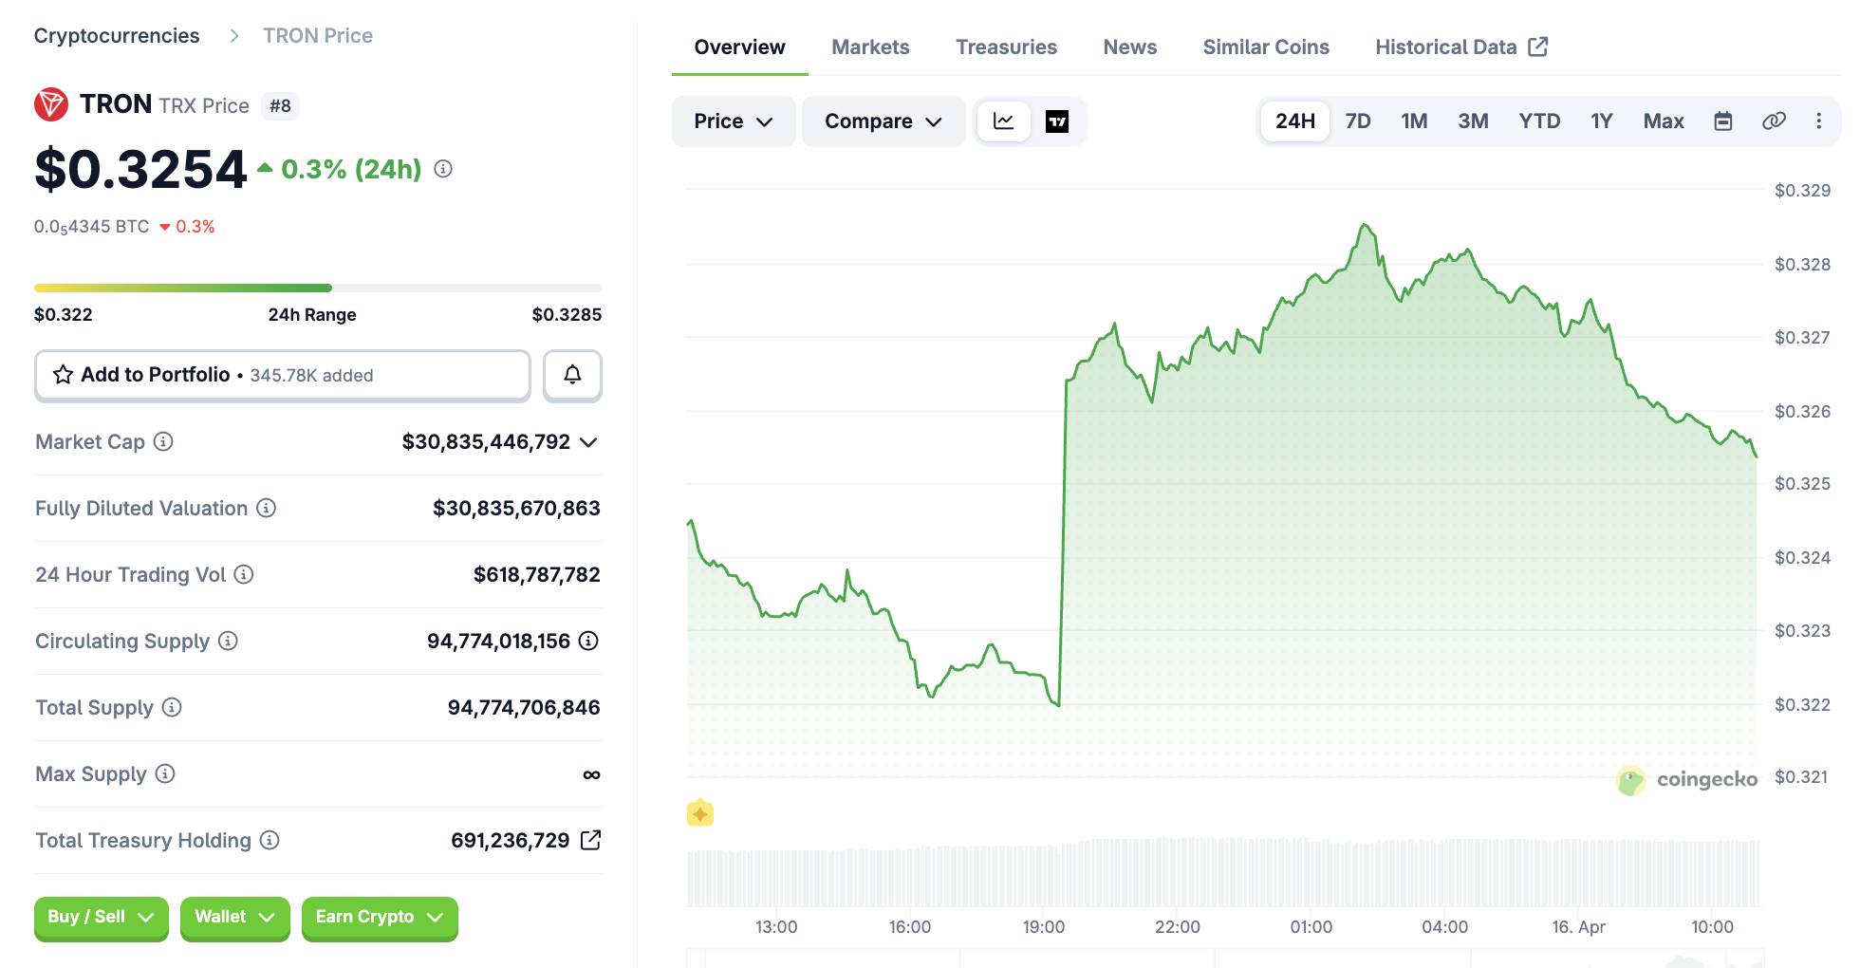Click the 24h Range gradient bar

(x=318, y=288)
